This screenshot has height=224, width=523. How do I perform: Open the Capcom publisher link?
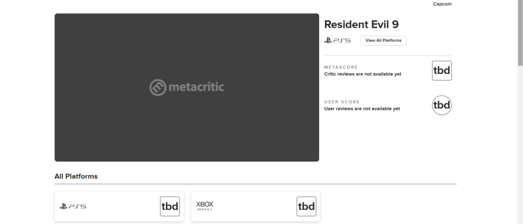(x=442, y=4)
